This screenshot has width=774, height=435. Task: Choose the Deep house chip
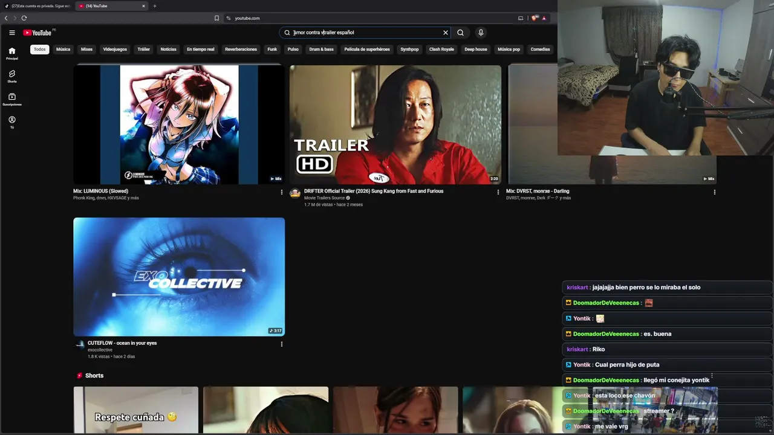pyautogui.click(x=476, y=50)
